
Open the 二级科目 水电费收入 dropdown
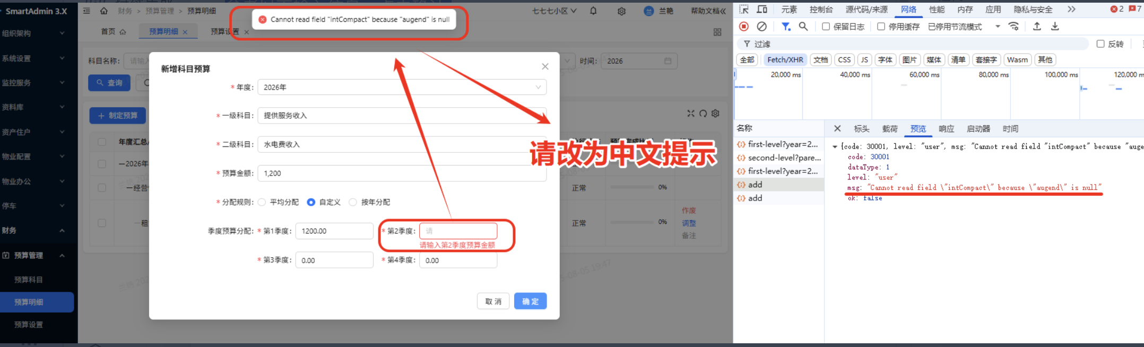[x=402, y=144]
